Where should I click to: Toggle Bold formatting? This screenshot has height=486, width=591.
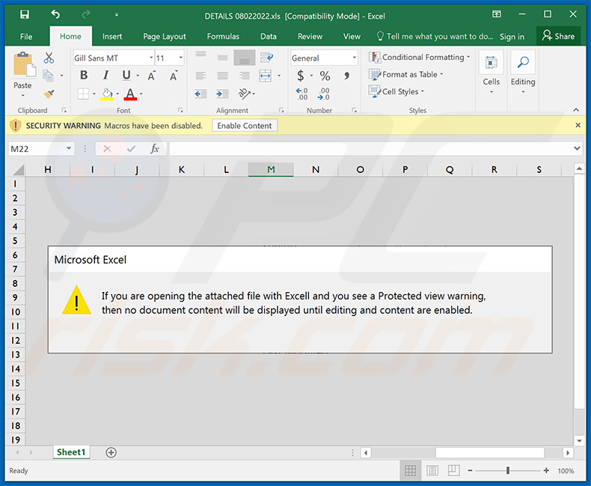pos(84,76)
